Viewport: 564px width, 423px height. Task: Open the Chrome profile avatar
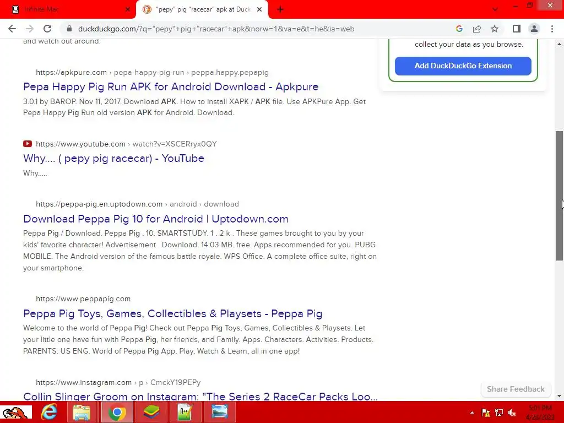[x=534, y=29]
